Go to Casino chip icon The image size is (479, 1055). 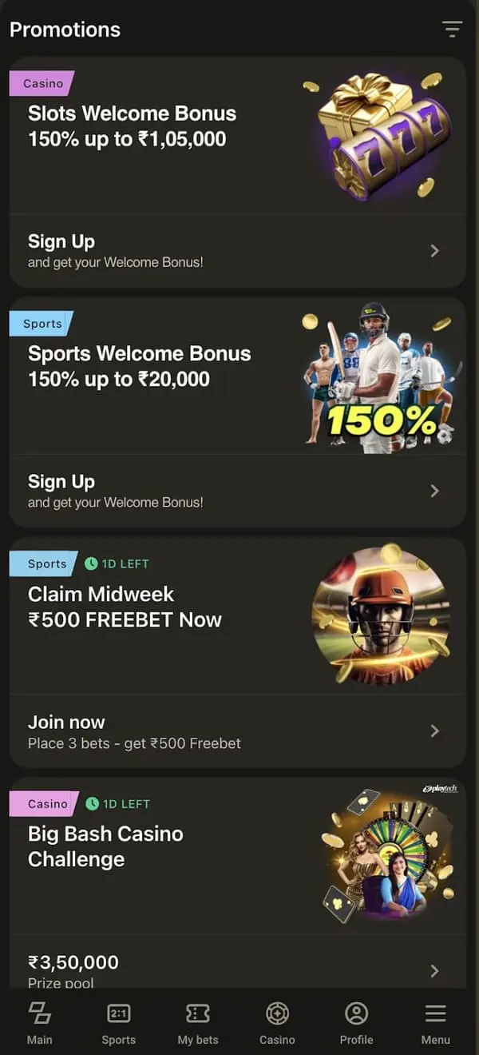[x=277, y=1013]
